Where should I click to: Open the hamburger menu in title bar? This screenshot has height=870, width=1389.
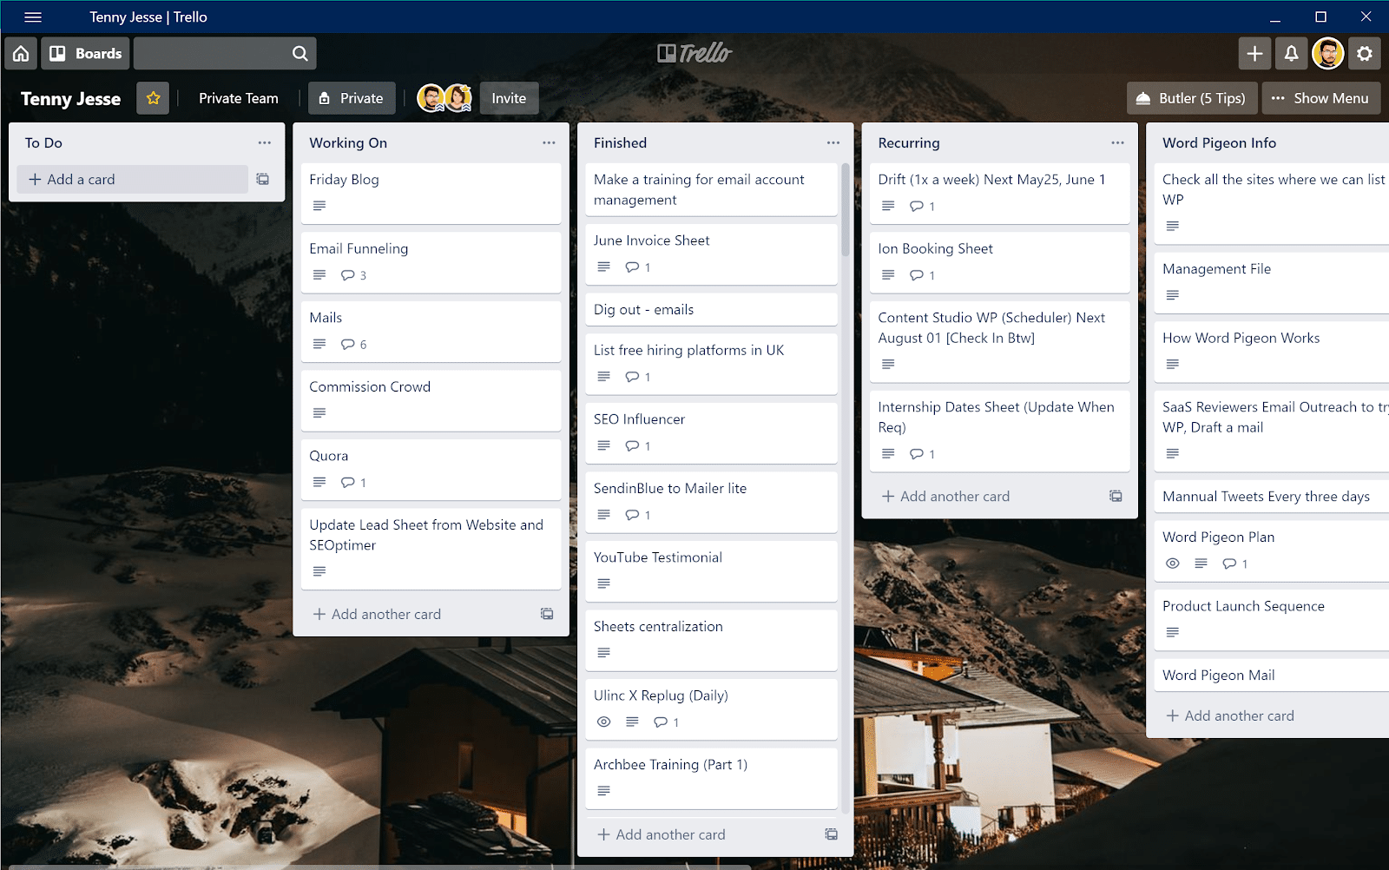33,17
